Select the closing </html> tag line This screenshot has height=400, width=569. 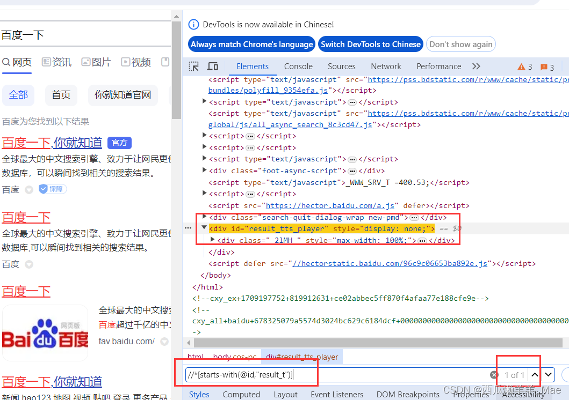click(x=207, y=287)
